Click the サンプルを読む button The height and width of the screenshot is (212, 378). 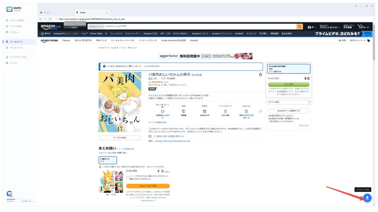pos(120,138)
